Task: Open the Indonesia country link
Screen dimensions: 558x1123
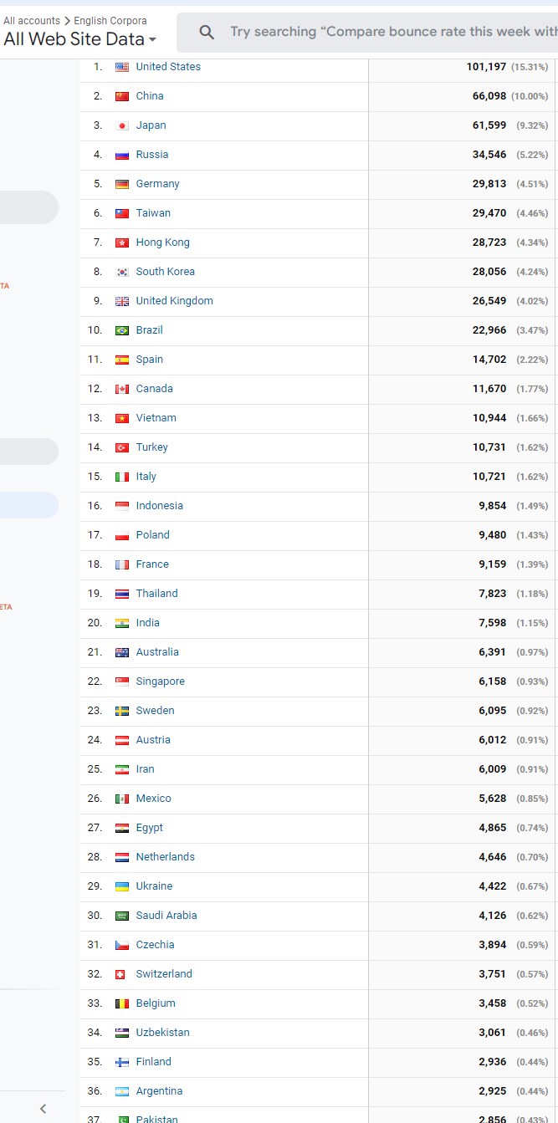Action: pyautogui.click(x=160, y=506)
